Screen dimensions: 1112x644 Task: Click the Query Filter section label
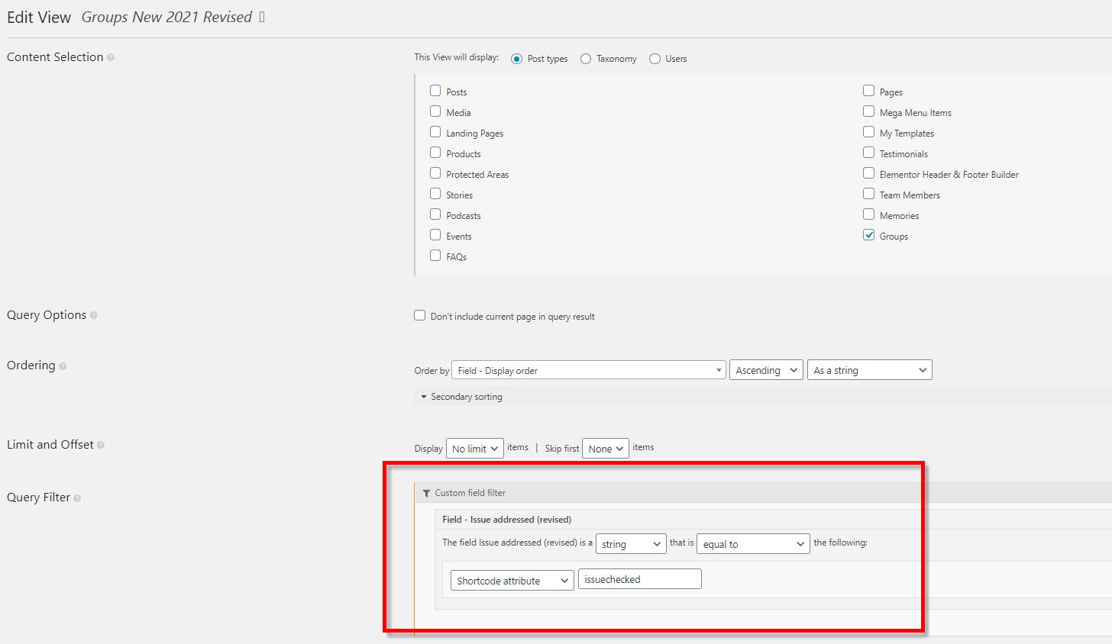point(38,497)
